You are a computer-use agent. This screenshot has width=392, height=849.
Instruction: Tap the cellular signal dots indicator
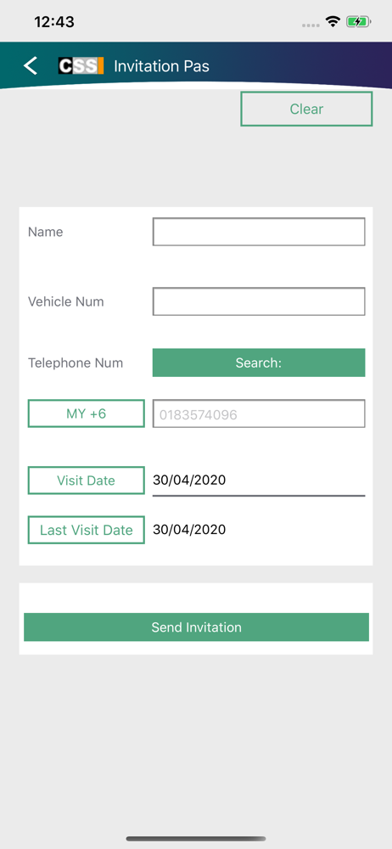point(311,25)
